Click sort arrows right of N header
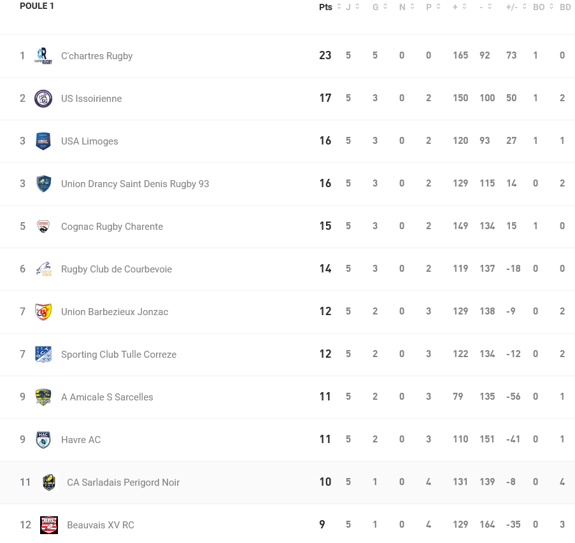Screen dimensions: 575x543 (x=412, y=7)
